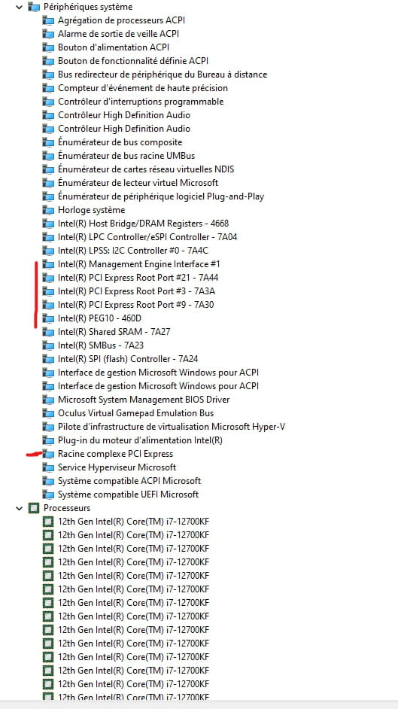Click icon of Énumérateur de lecteur virtuel Microsoft
Screen dimensions: 398x709
[48, 183]
